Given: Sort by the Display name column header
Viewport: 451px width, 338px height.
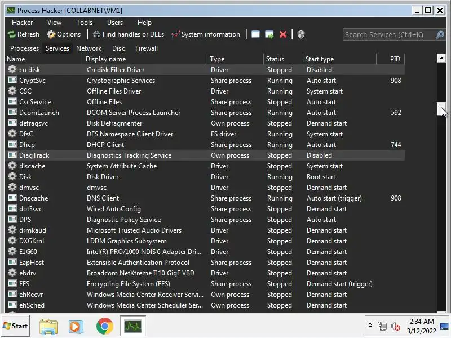Looking at the screenshot, I should pyautogui.click(x=145, y=59).
